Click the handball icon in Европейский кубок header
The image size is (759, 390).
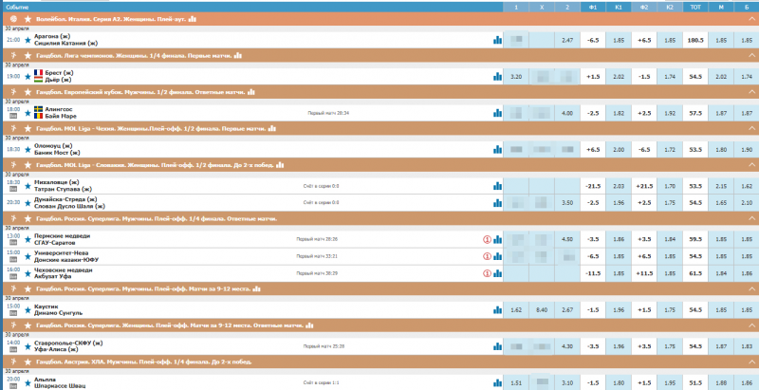[10, 92]
